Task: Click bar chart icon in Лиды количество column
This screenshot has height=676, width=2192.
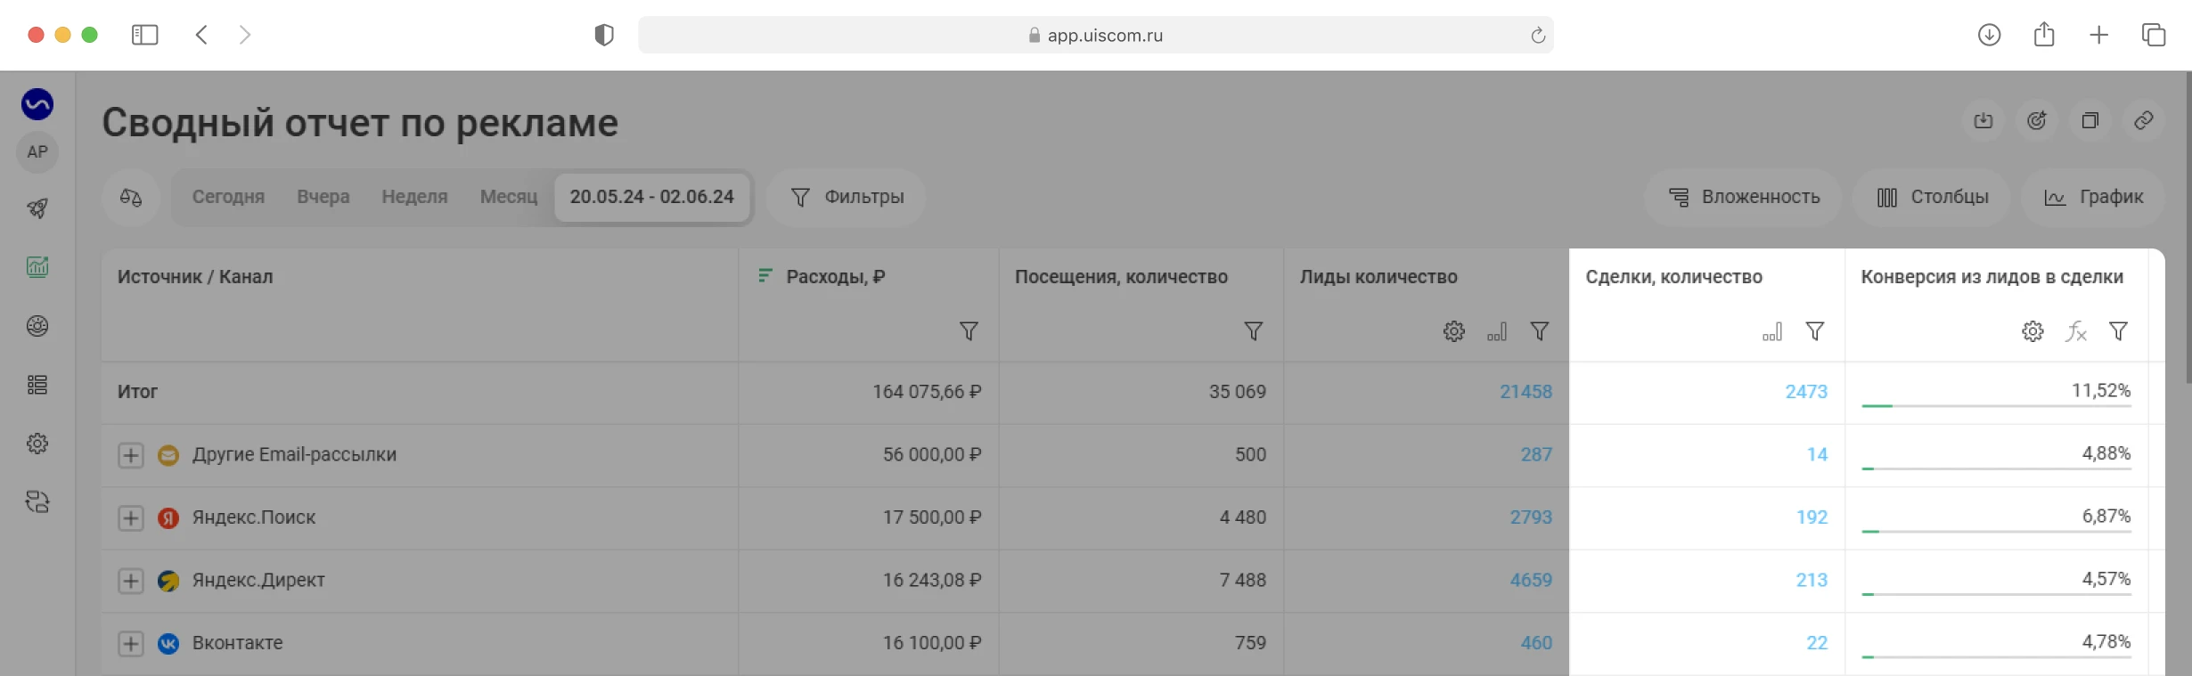Action: pyautogui.click(x=1497, y=331)
